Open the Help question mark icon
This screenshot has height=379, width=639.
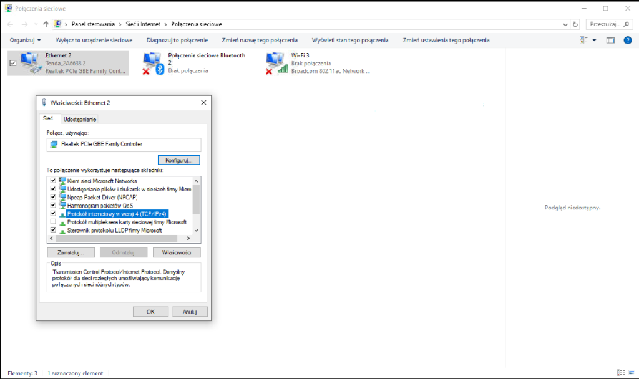tap(627, 39)
